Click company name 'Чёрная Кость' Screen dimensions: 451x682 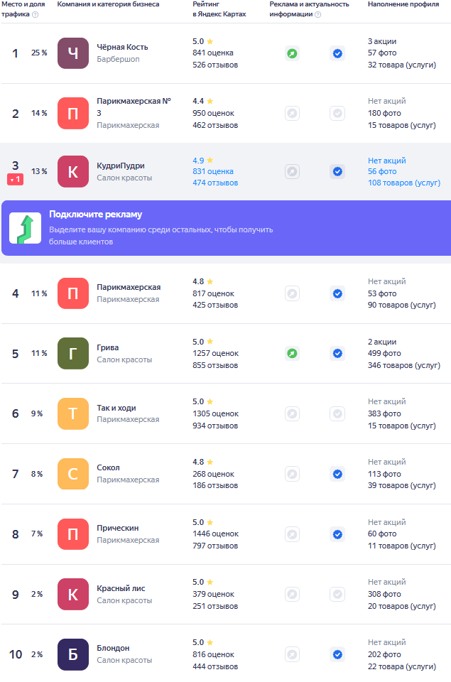122,47
